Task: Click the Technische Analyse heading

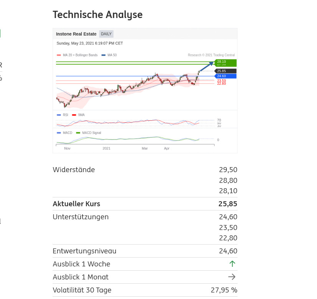Action: point(97,15)
